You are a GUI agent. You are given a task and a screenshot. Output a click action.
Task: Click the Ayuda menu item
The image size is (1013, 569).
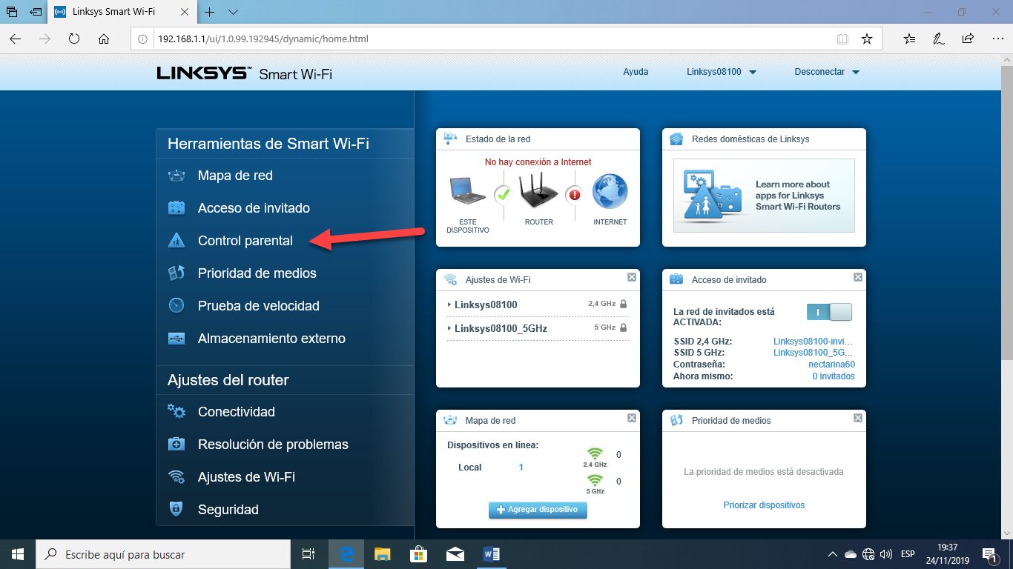(x=636, y=72)
